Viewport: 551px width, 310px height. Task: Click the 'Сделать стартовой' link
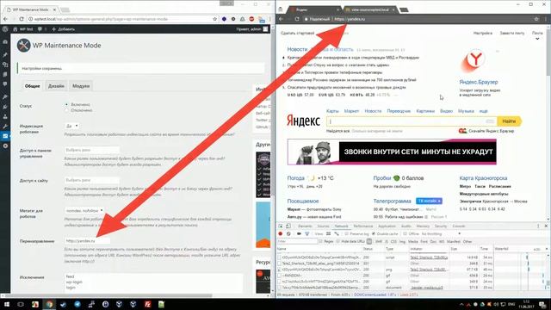coord(297,33)
